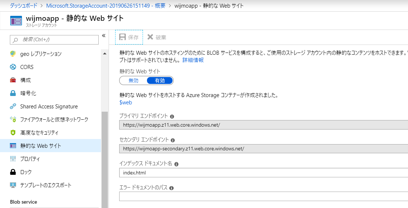The width and height of the screenshot is (408, 208).
Task: Click the magnifier icon in search box
Action: pos(16,40)
